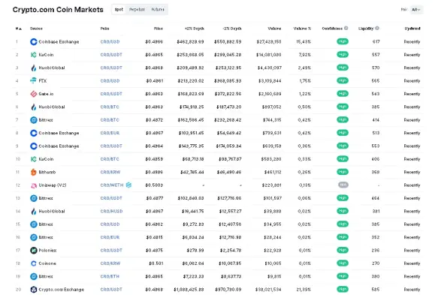Click info icon next to Confidence header
Viewport: 435px width, 295px height.
click(346, 28)
